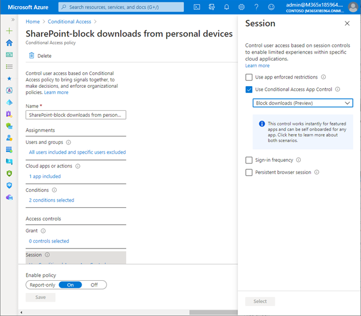Click the purple badge with key sidebar icon
The image size is (361, 316).
click(x=9, y=114)
